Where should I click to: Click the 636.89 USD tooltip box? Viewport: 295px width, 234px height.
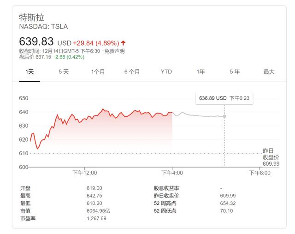click(x=224, y=98)
